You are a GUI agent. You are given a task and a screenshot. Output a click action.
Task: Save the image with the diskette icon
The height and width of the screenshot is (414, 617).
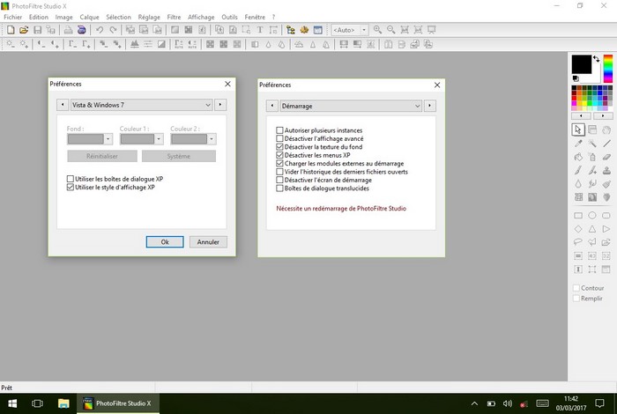point(38,30)
